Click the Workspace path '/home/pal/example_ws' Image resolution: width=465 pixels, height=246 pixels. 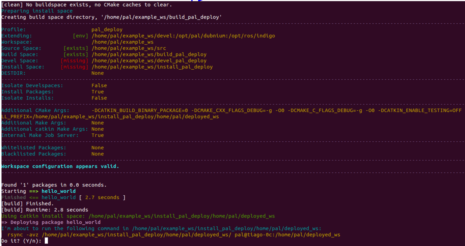click(122, 42)
